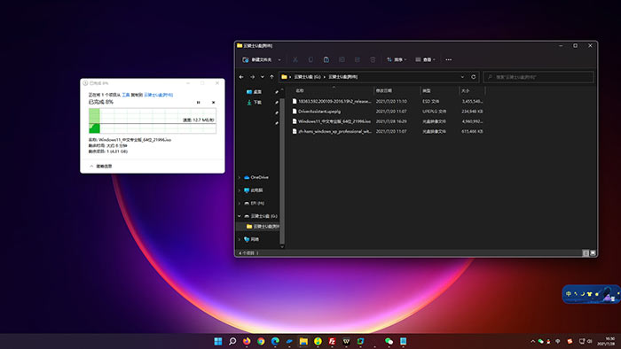Expand the This PC tree node
The width and height of the screenshot is (621, 349).
click(x=240, y=190)
